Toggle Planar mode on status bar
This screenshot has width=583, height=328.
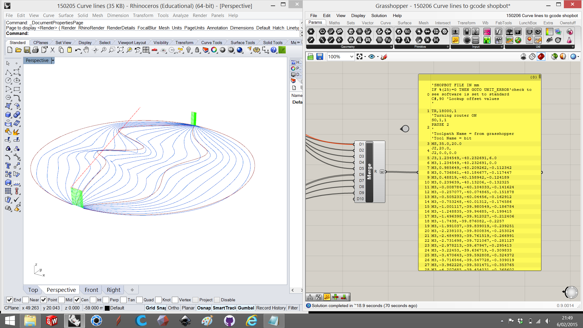pos(189,308)
